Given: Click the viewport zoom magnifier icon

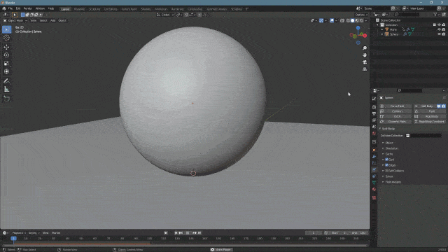Looking at the screenshot, I should tap(365, 48).
